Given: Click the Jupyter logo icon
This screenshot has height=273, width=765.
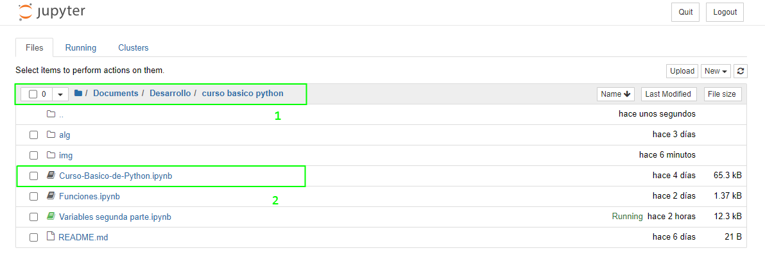Looking at the screenshot, I should [24, 12].
